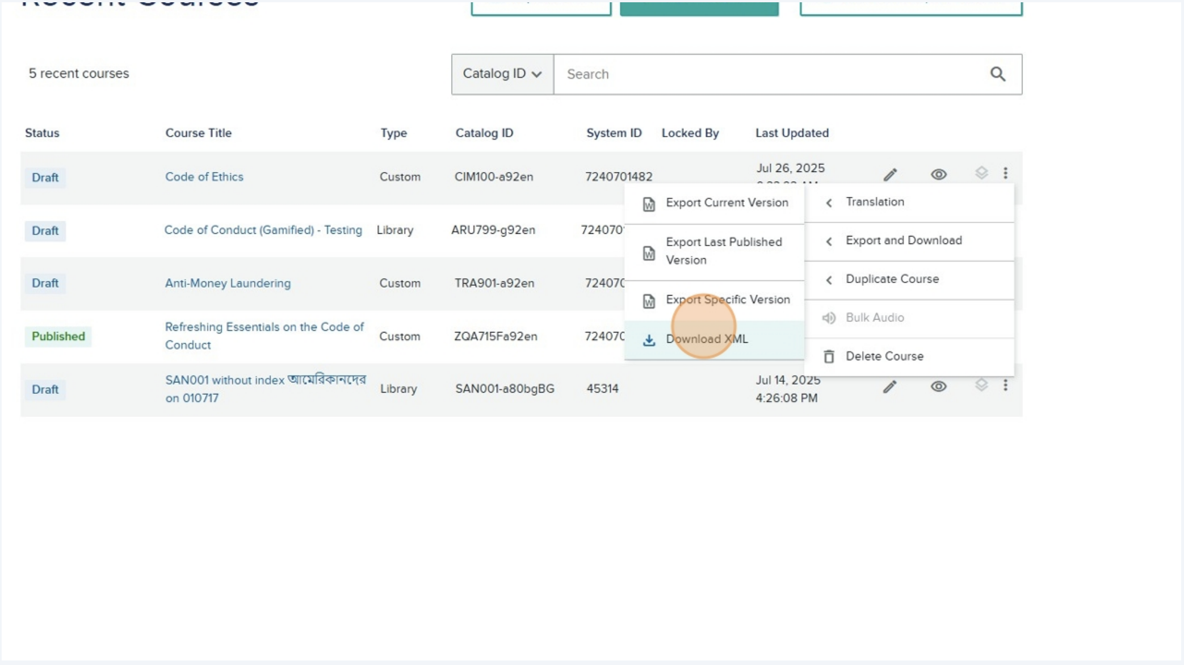Open the Catalog ID filter dropdown
The width and height of the screenshot is (1184, 665).
coord(502,74)
